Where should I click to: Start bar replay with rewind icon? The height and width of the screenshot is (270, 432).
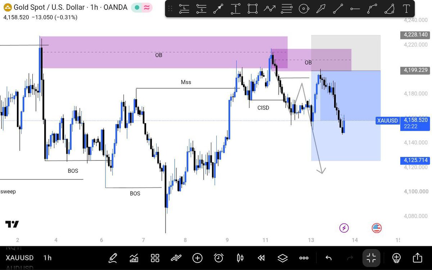[261, 258]
